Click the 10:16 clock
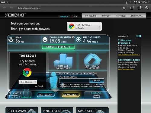Screen dimensions: 151x113 [x=144, y=2]
